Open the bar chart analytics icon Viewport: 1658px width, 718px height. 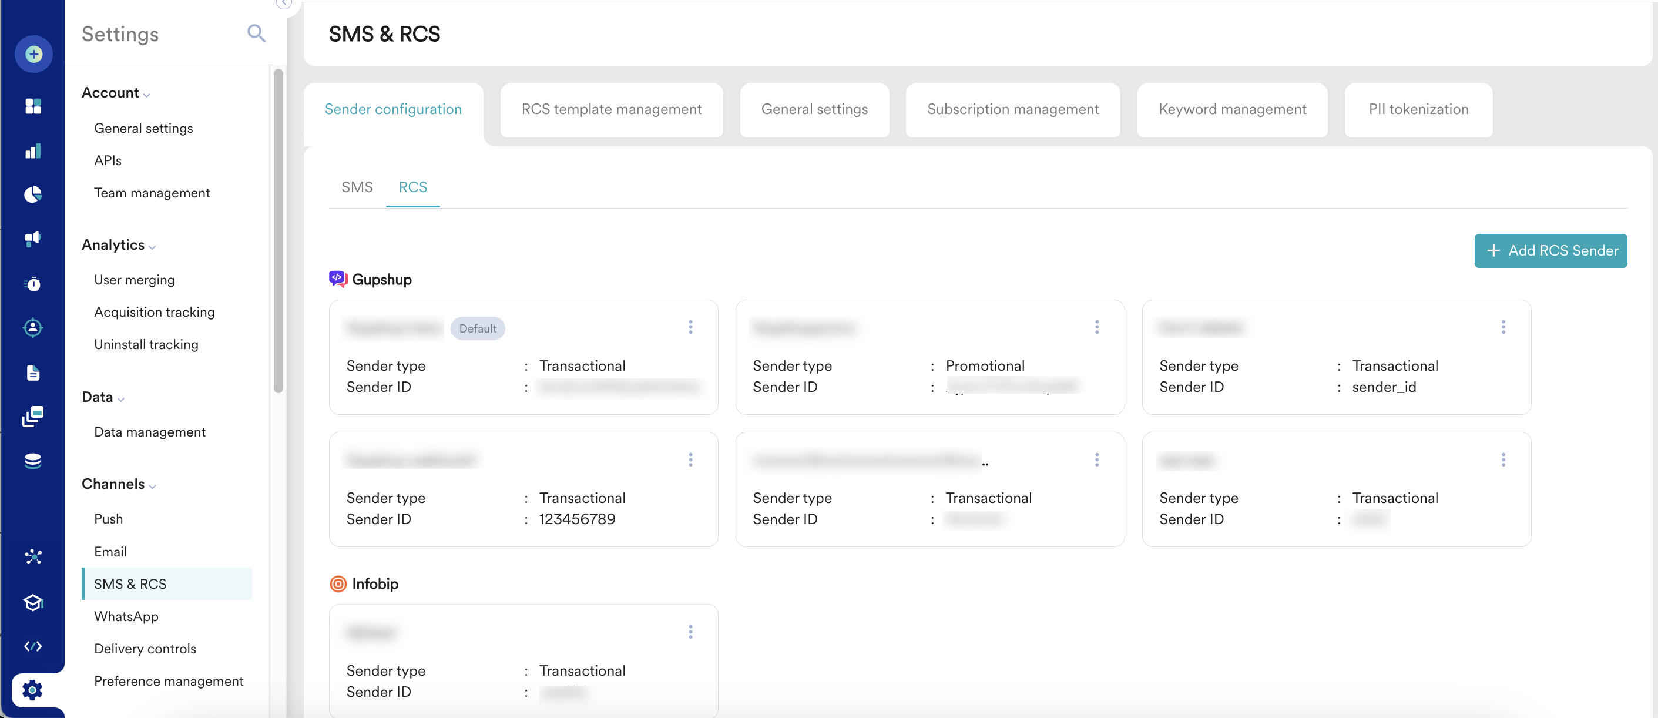[33, 150]
